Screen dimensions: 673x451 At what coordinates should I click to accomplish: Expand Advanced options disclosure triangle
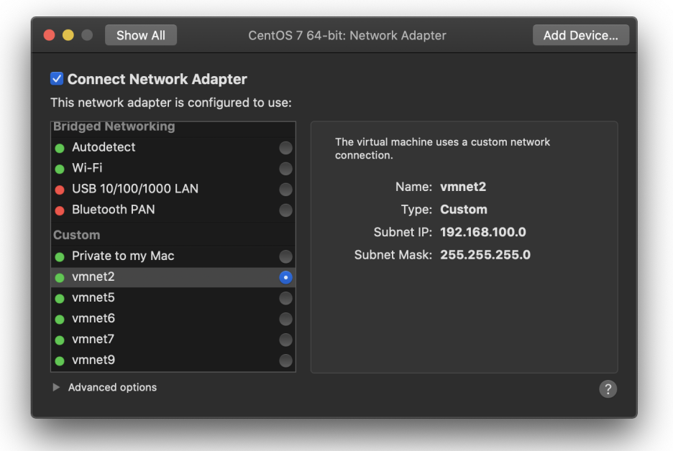(x=56, y=387)
